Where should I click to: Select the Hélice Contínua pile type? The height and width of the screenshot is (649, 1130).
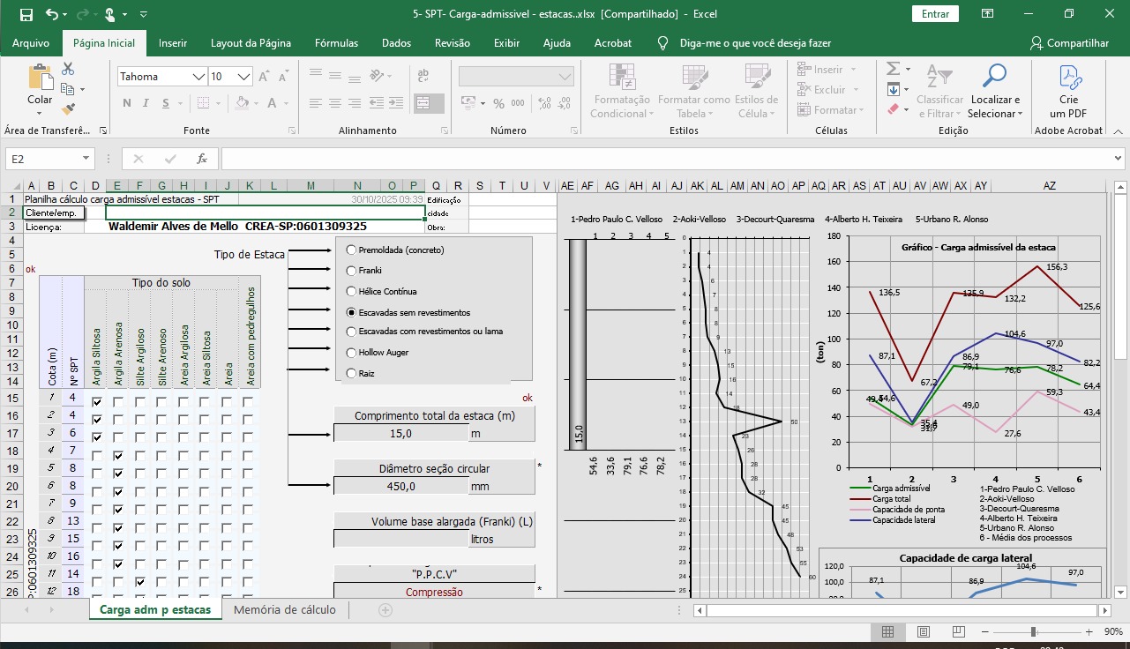click(352, 291)
